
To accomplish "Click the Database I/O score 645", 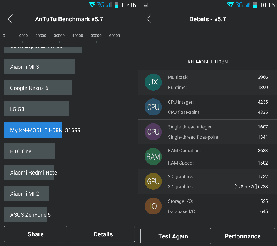I will click(264, 211).
